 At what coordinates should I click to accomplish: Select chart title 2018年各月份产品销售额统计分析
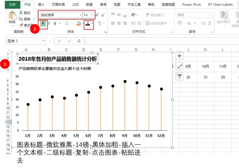coord(58,59)
